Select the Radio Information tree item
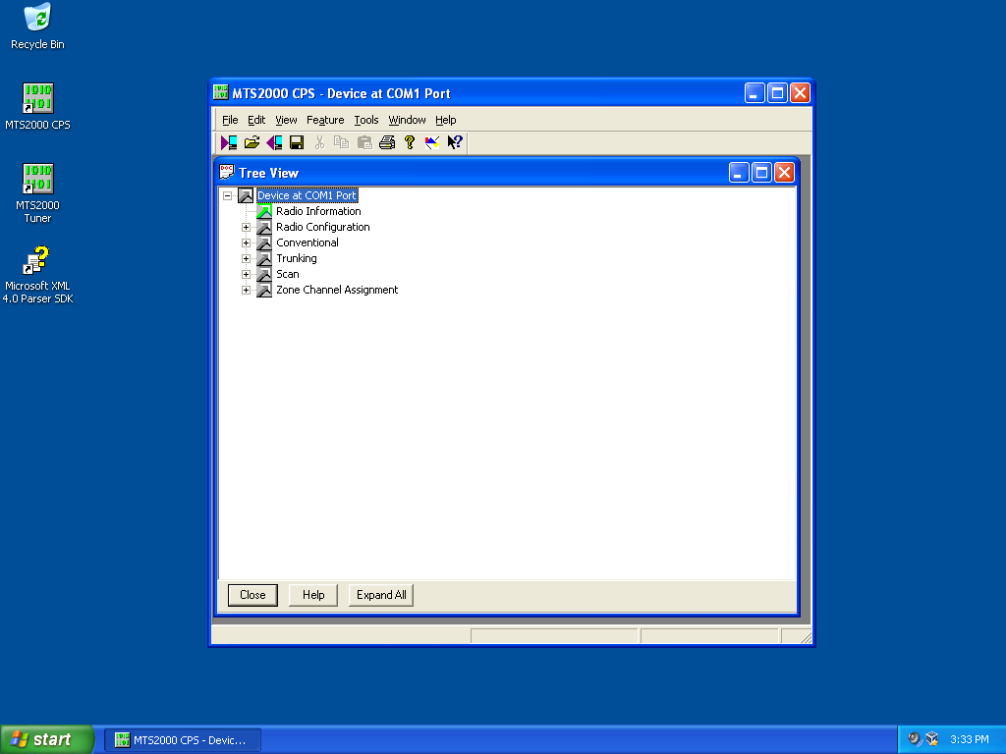 tap(318, 211)
